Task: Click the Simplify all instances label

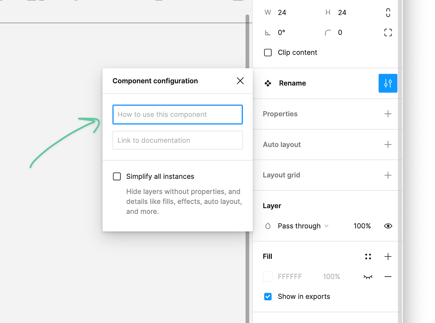Action: (160, 176)
